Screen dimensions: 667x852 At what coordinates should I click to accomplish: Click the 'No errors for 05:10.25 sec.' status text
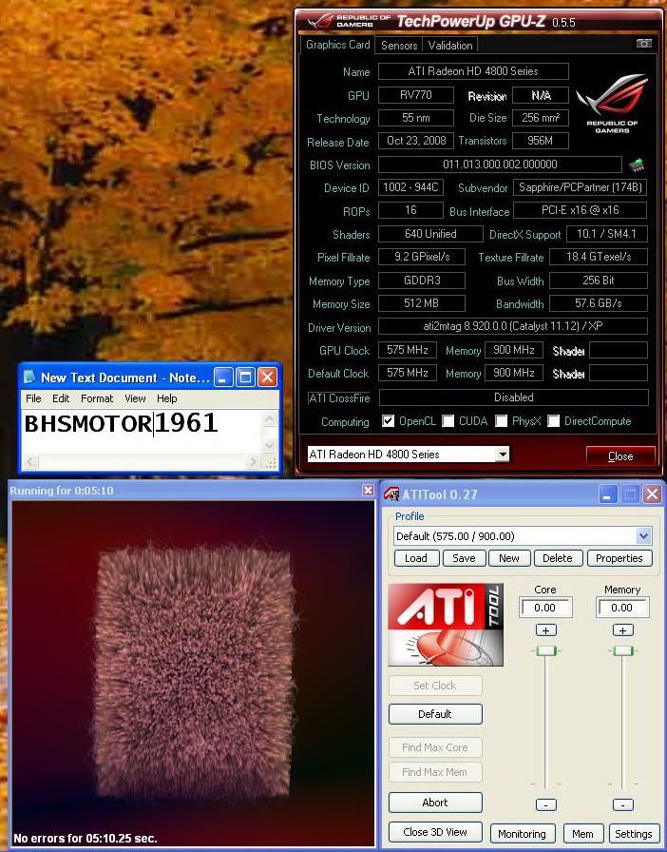coord(85,838)
